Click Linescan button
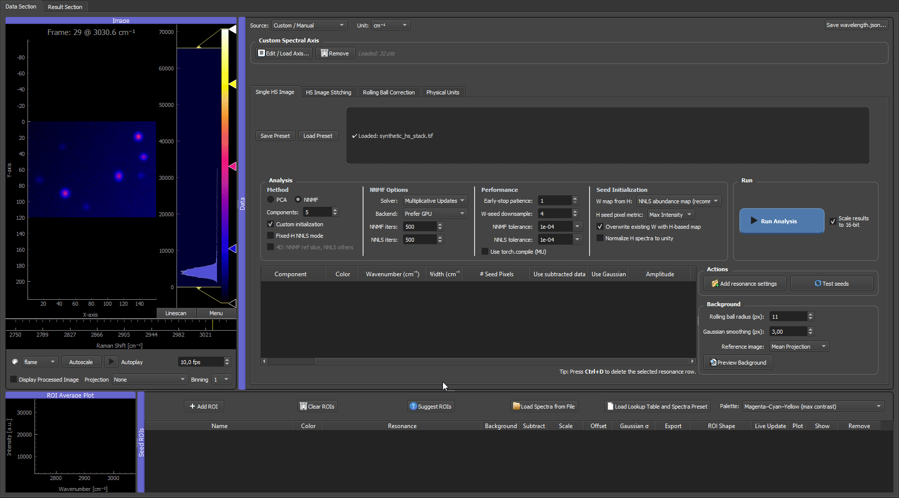899x498 pixels. point(176,313)
